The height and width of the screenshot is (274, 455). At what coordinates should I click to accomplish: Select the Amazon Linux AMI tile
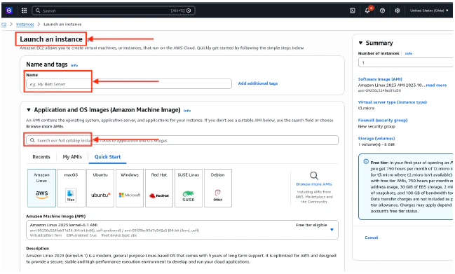coord(42,189)
